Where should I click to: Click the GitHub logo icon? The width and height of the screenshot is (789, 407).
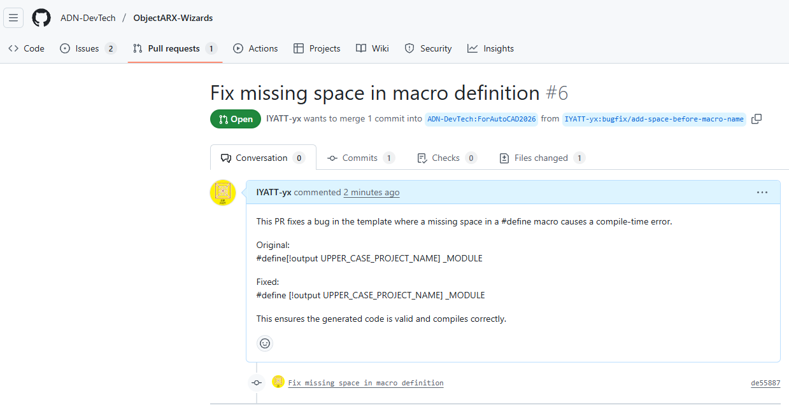tap(41, 18)
